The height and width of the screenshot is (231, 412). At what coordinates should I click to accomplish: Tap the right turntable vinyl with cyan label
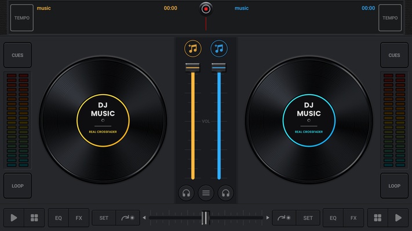tap(309, 120)
